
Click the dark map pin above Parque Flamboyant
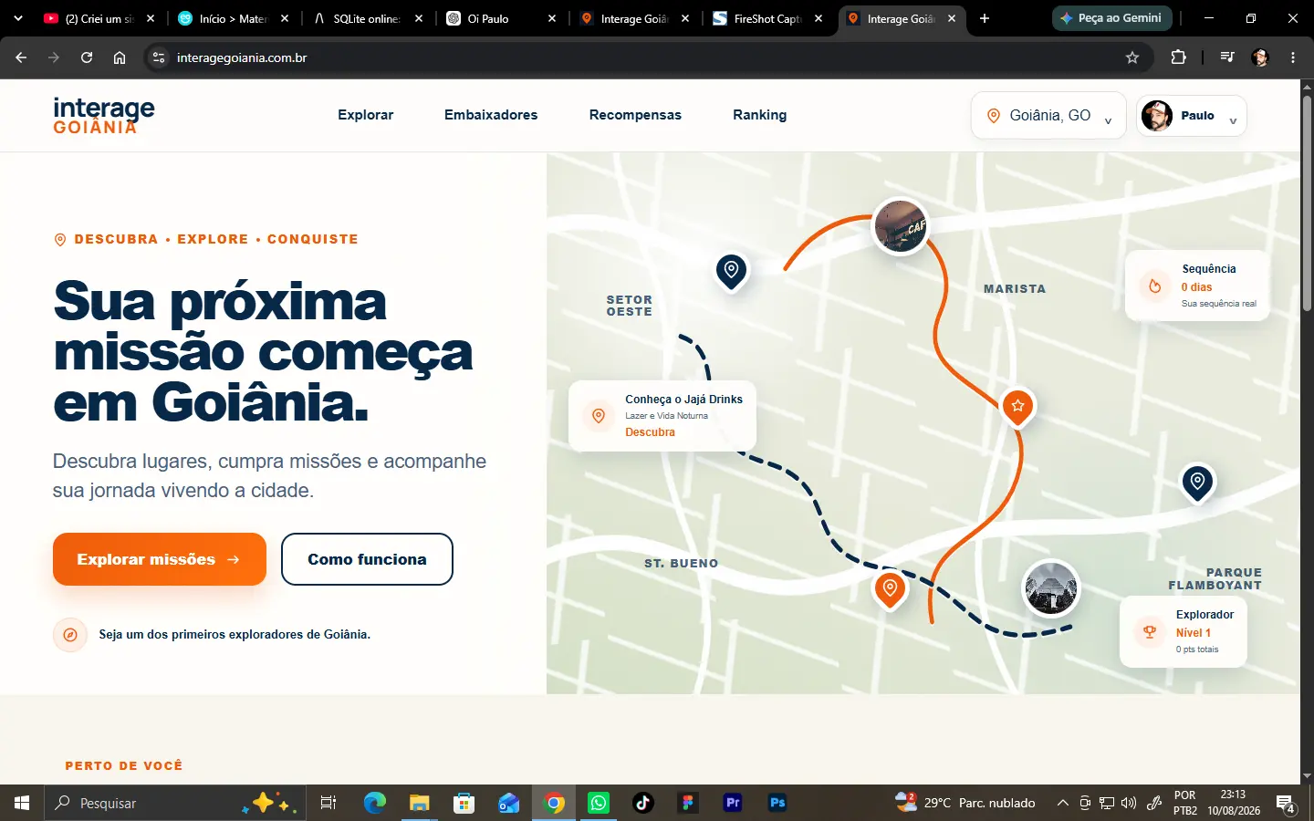coord(1197,482)
